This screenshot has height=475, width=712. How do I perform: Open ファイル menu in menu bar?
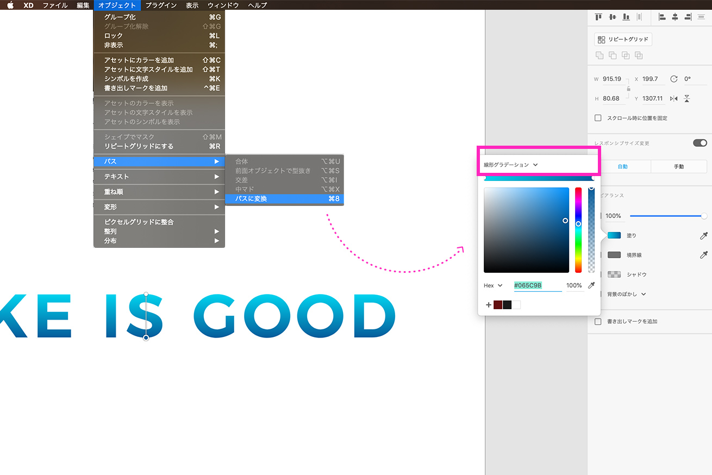tap(55, 5)
